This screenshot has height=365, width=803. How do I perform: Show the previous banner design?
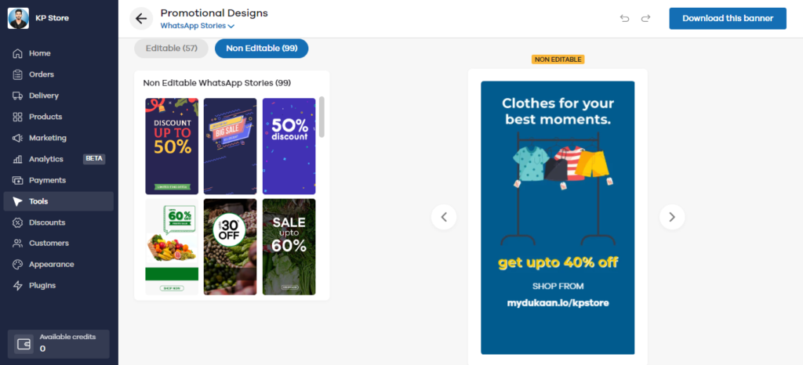click(444, 217)
